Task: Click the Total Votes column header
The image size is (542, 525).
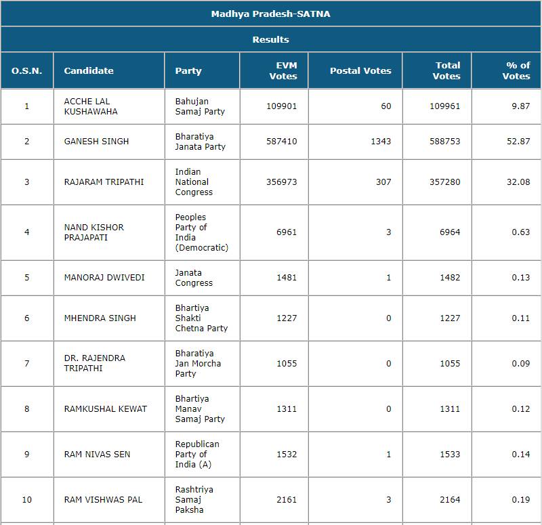Action: coord(447,70)
